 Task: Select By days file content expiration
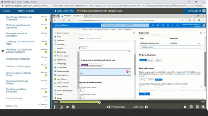click(159, 60)
